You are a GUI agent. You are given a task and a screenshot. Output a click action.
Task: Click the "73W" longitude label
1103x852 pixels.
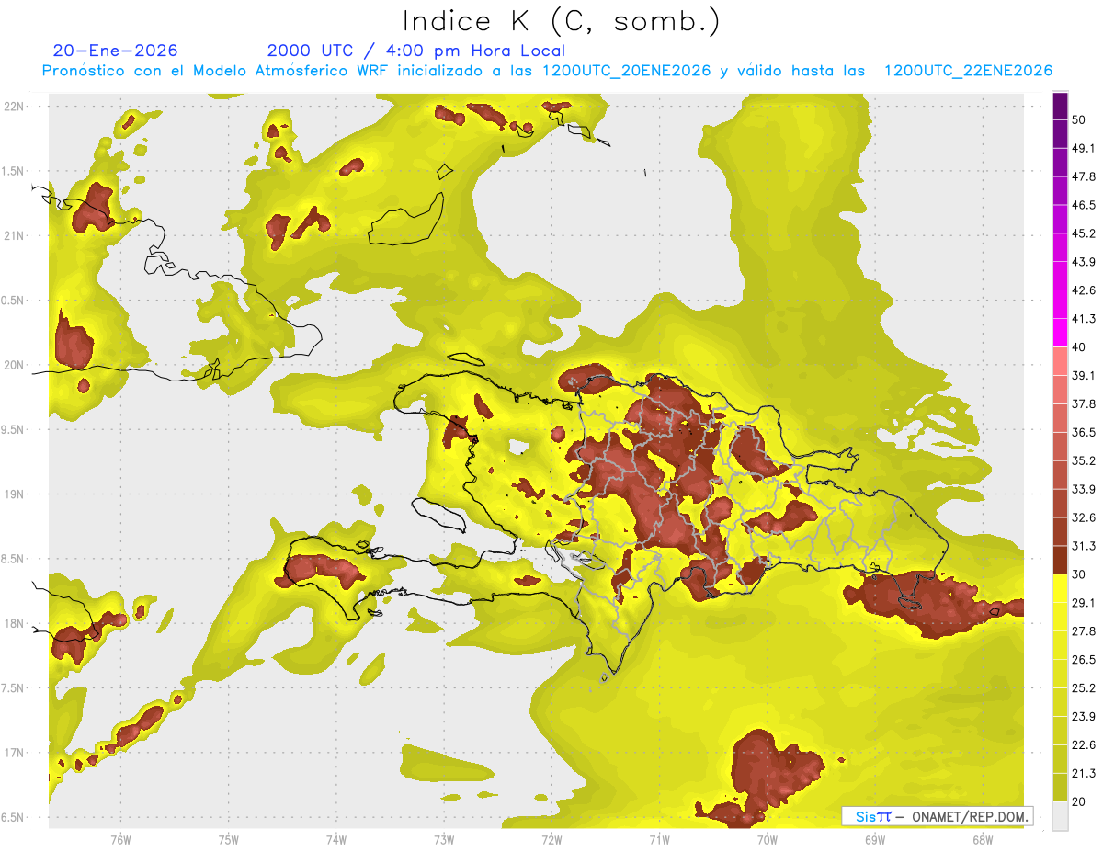(444, 839)
